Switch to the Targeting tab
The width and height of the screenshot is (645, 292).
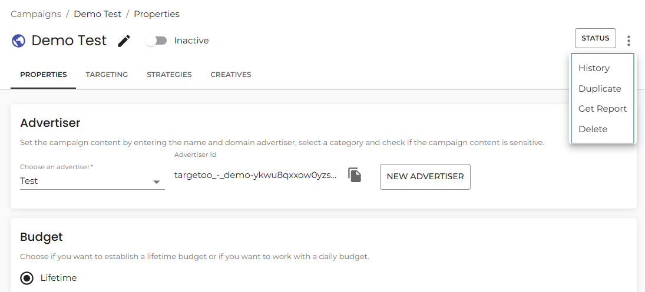(x=107, y=75)
